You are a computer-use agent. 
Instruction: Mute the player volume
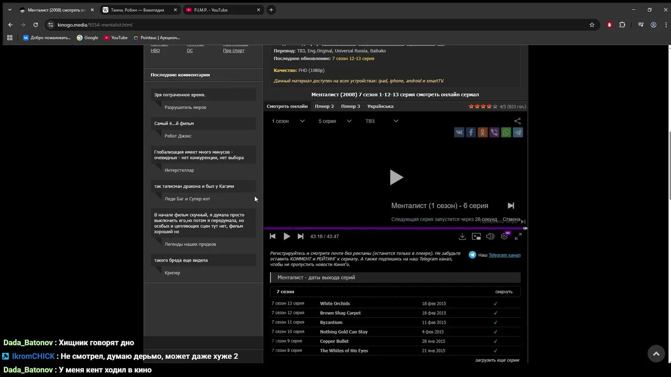pyautogui.click(x=490, y=237)
